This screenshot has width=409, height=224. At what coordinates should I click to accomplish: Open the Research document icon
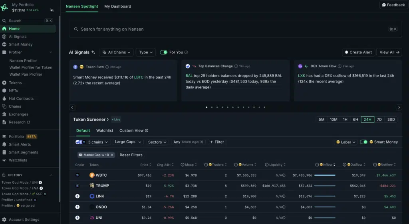4,122
